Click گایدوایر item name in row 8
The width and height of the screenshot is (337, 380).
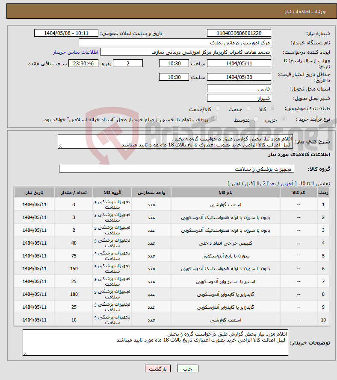coord(225,295)
